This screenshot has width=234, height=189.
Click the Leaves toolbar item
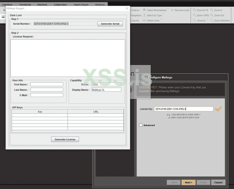(135, 21)
